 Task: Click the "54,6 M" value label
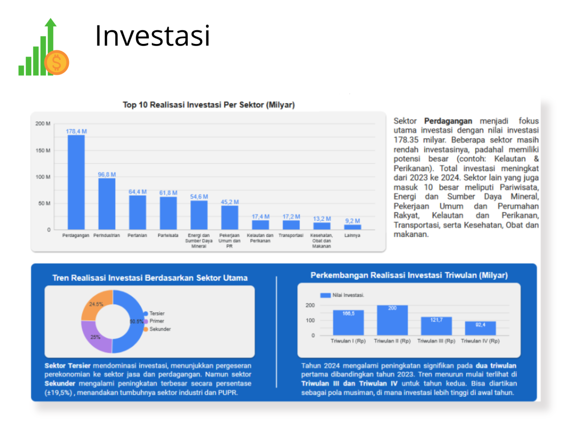[199, 197]
